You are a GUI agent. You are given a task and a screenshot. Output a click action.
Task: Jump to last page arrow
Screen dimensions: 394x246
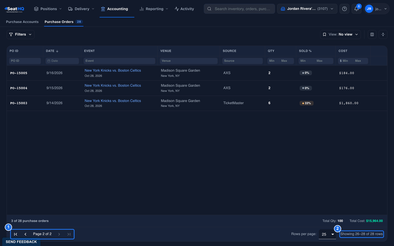pos(69,234)
